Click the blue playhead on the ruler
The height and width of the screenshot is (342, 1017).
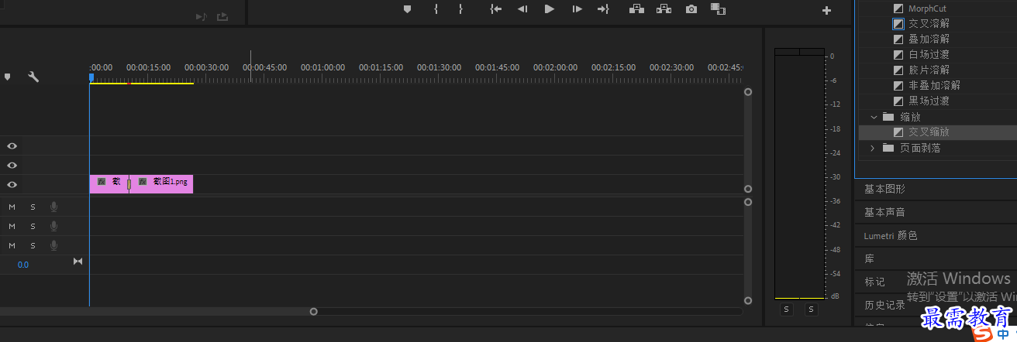(91, 77)
